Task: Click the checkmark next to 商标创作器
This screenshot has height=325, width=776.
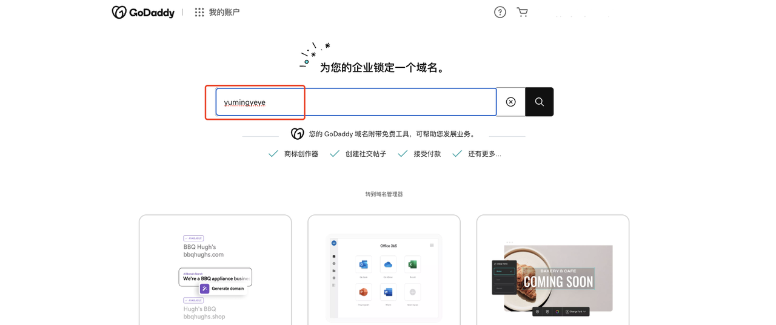Action: click(273, 154)
